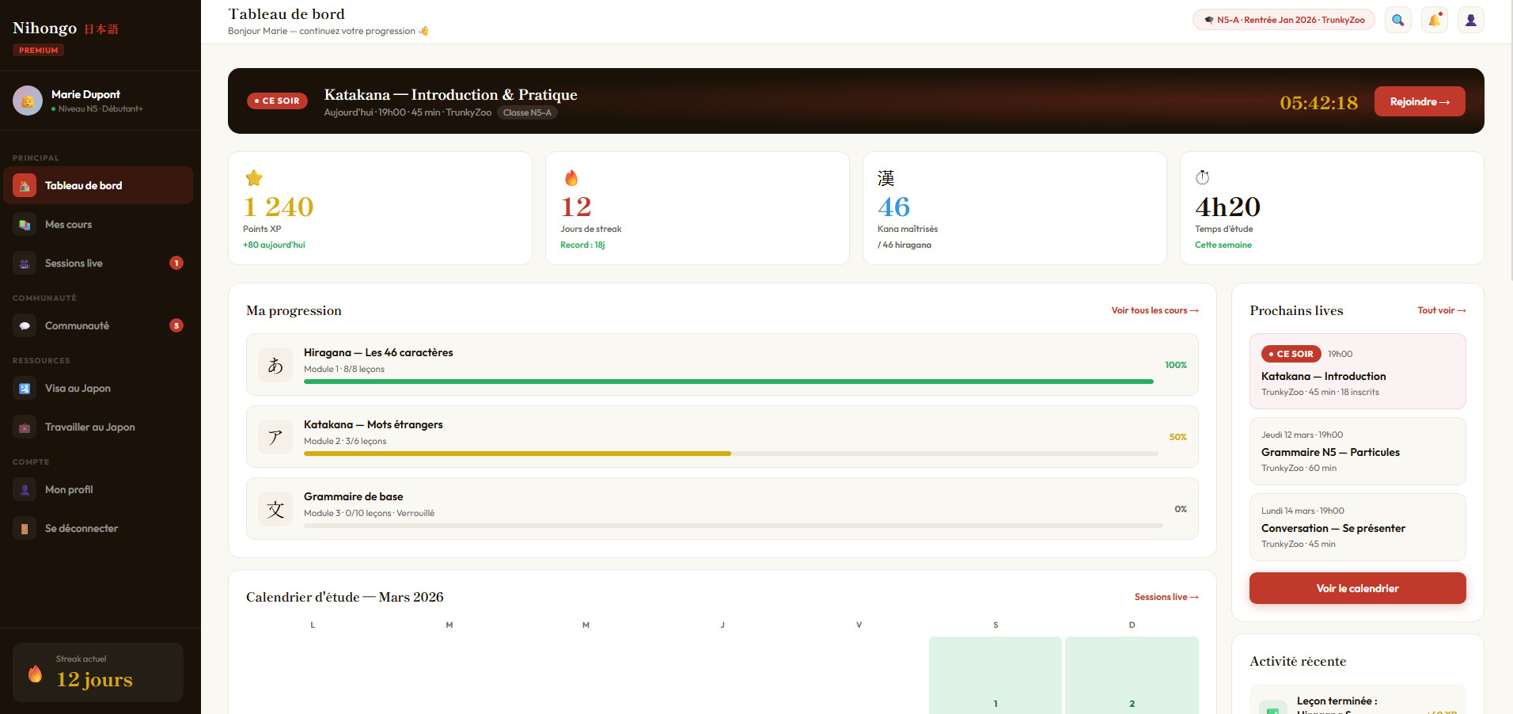Click the Sessions live sidebar icon

[25, 264]
